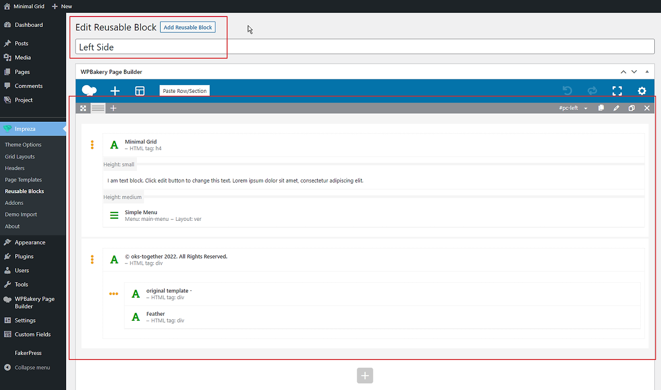Delete the #pc-left row
The height and width of the screenshot is (390, 661).
[x=647, y=108]
